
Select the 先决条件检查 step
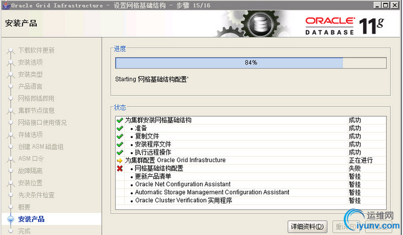pos(36,195)
